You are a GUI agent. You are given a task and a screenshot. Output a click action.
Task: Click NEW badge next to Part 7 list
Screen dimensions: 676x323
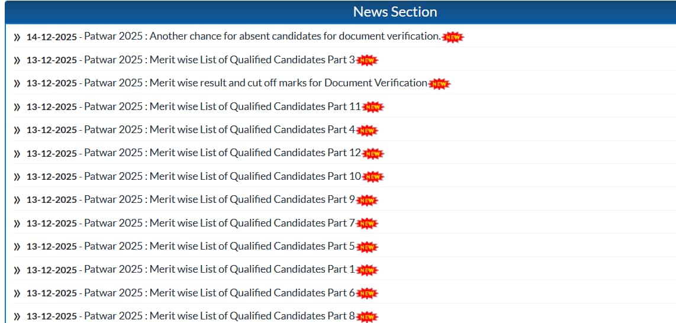pyautogui.click(x=367, y=224)
